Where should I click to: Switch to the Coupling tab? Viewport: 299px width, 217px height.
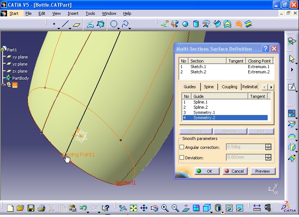click(x=229, y=86)
